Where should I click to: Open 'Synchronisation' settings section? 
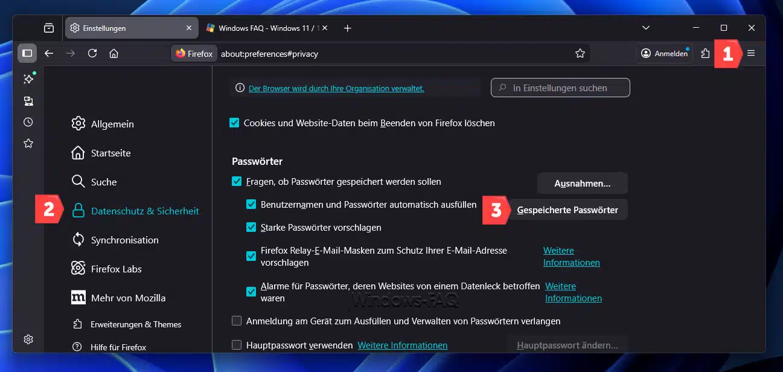coord(124,240)
